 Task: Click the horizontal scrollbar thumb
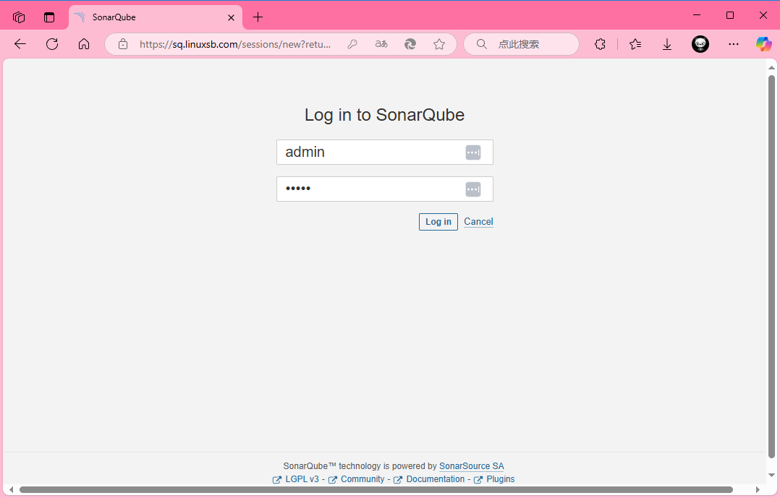pos(376,490)
